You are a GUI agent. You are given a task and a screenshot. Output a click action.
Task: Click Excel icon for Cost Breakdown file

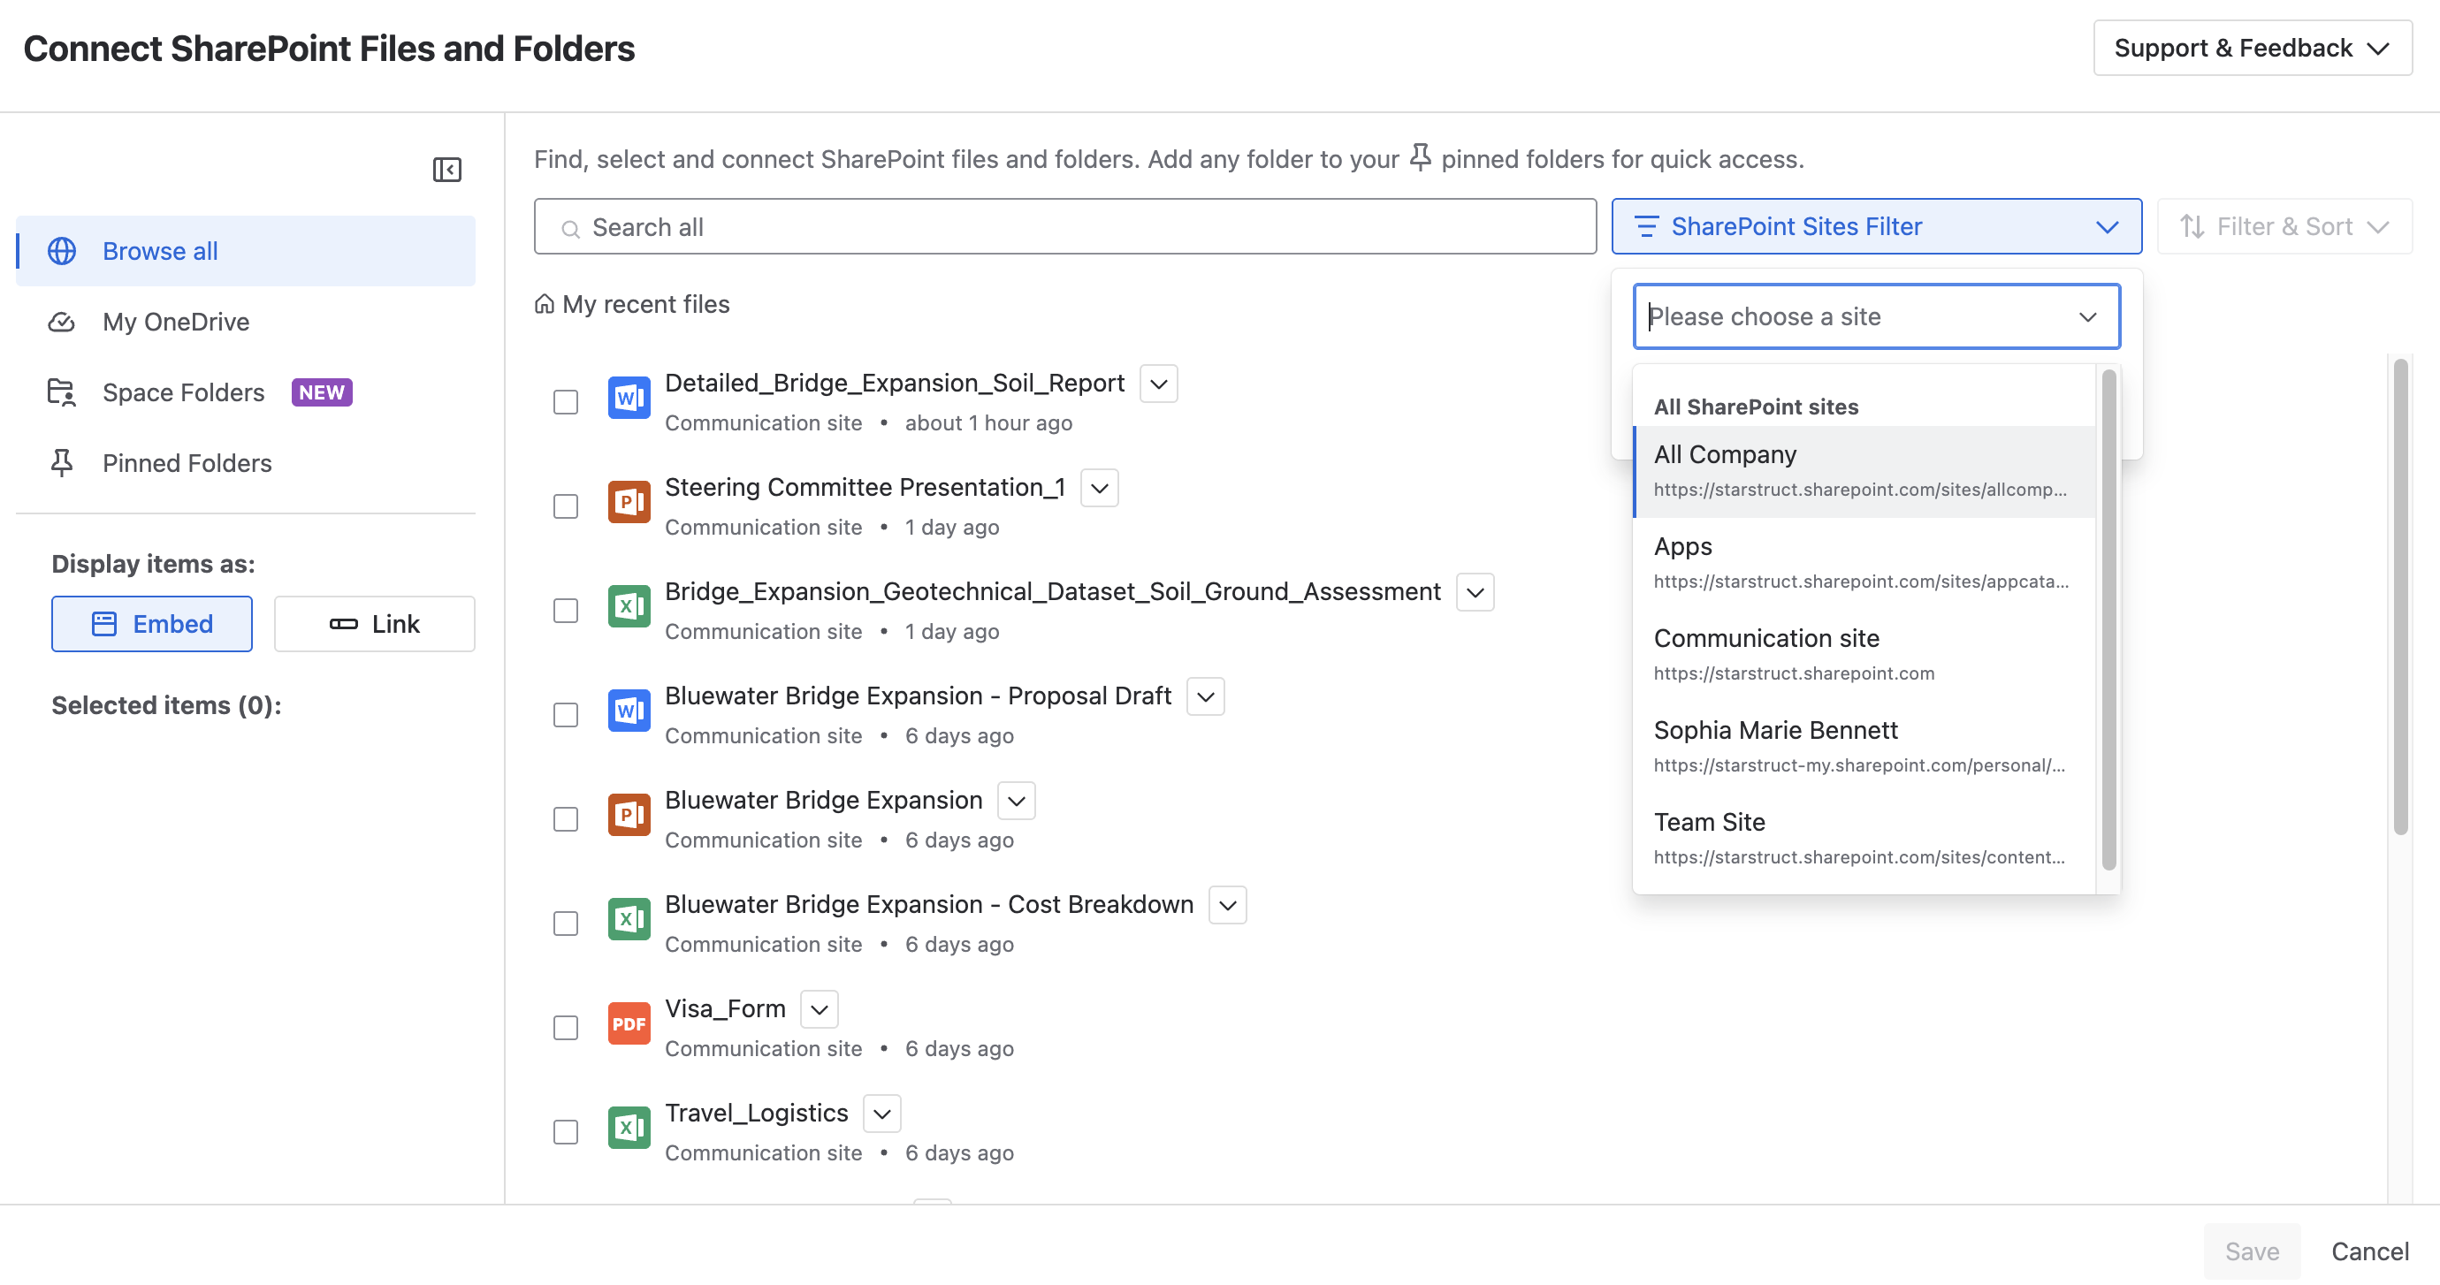click(x=629, y=918)
